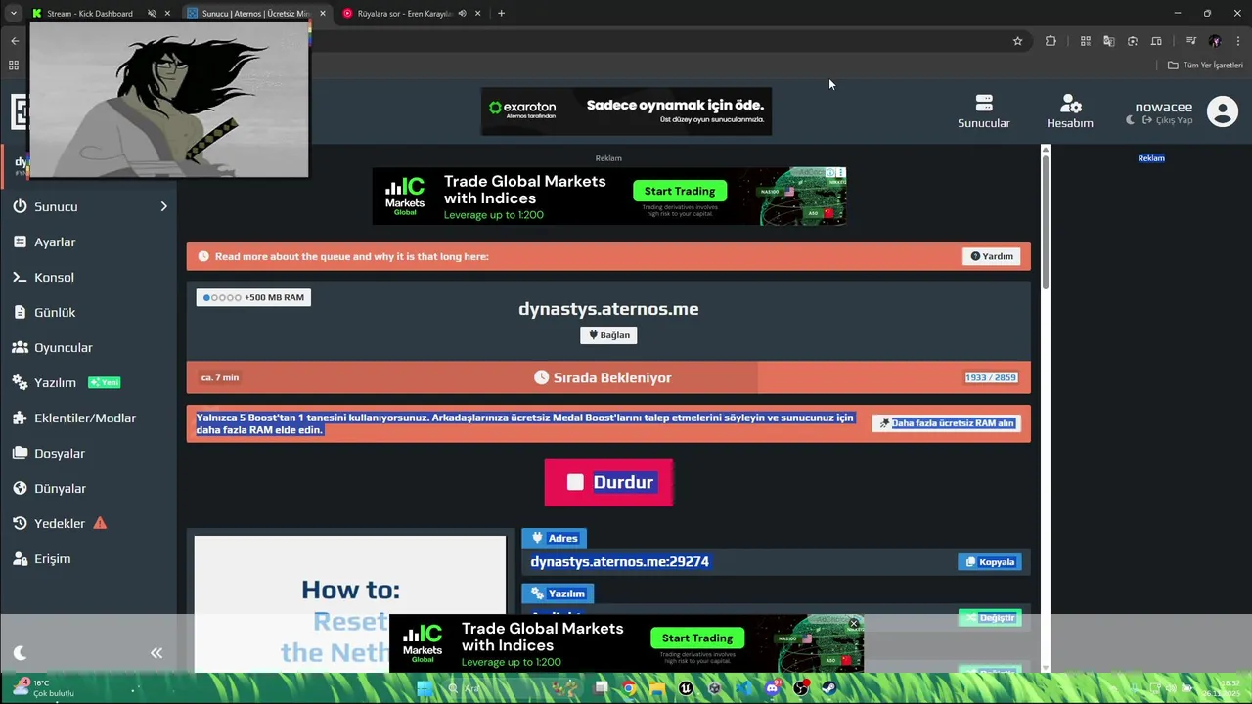Click the red Durdur stop button

pos(608,482)
